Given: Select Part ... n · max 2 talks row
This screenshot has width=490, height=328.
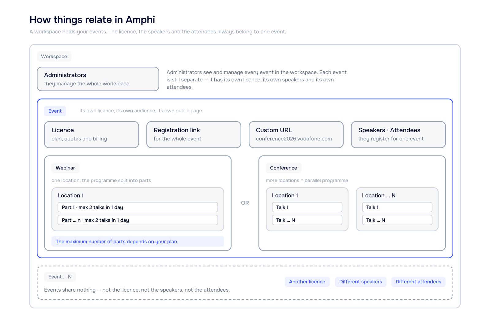Looking at the screenshot, I should coord(138,220).
